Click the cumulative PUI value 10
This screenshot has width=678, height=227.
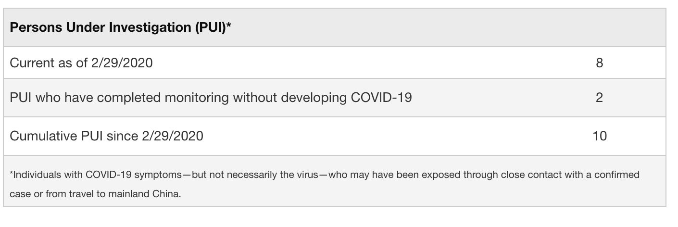click(x=599, y=136)
